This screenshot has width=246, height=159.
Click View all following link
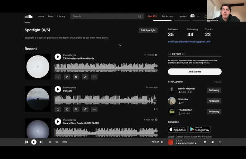pyautogui.click(x=218, y=82)
